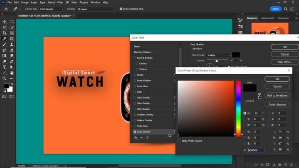
Task: Click the hue spectrum slider
Action: click(239, 109)
